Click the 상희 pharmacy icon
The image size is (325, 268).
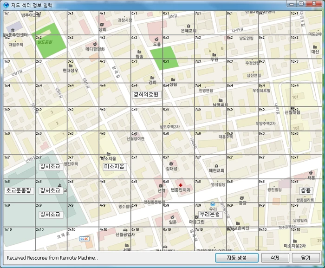point(102,25)
